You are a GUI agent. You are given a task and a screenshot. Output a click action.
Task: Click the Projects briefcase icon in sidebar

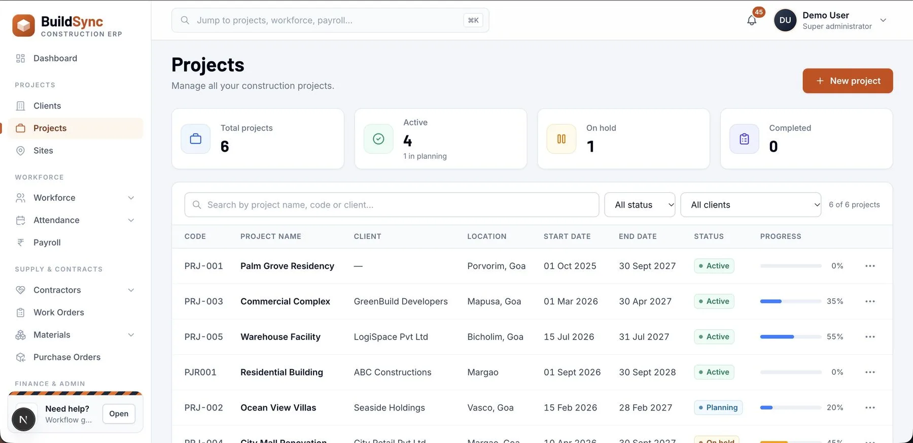(20, 128)
